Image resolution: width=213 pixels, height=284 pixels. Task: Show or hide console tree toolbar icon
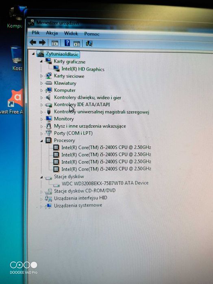[55, 43]
